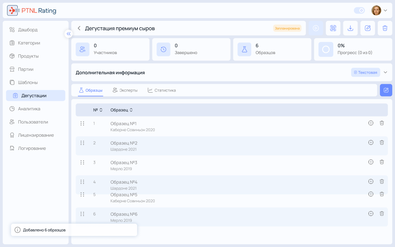395x247 pixels.
Task: Open Дашборд in the sidebar
Action: (35, 30)
